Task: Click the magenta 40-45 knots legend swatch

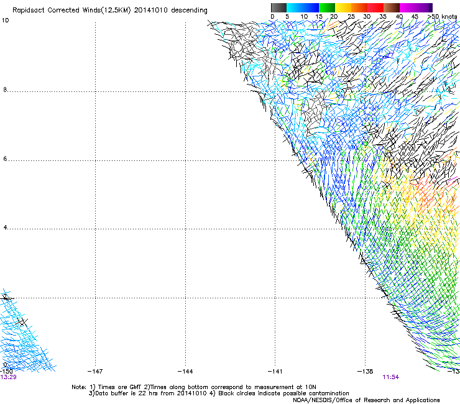Action: point(408,7)
